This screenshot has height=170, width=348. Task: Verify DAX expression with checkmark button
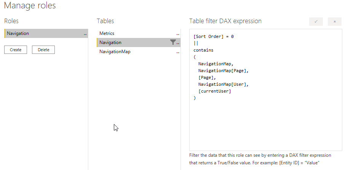coord(316,22)
